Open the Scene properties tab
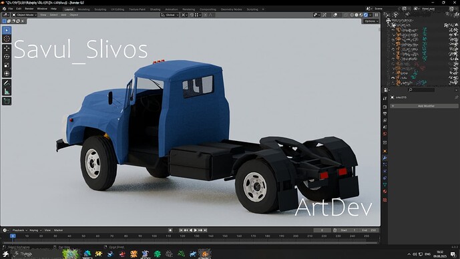 pyautogui.click(x=385, y=127)
